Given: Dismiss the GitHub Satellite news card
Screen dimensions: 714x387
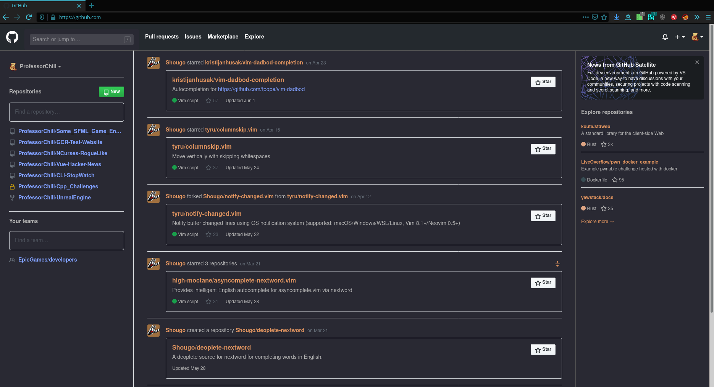Looking at the screenshot, I should point(697,62).
